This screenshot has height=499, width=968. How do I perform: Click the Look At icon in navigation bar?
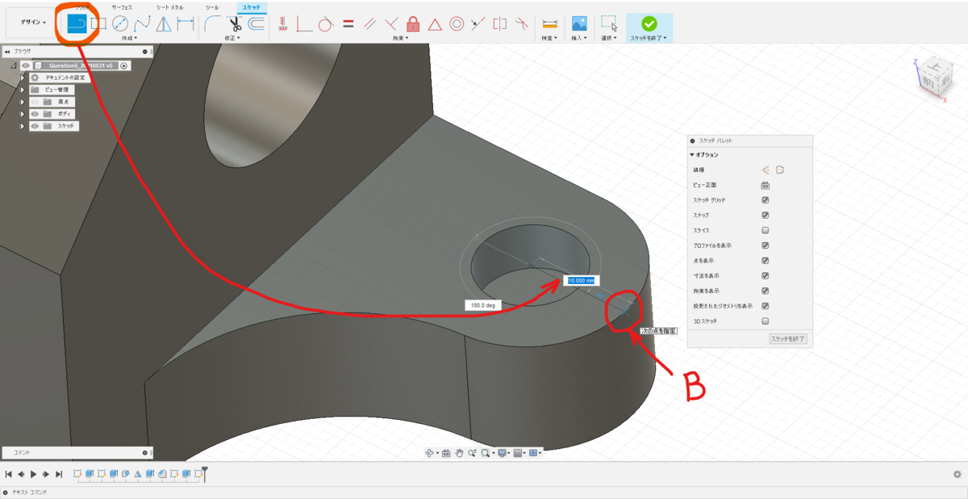tap(445, 453)
